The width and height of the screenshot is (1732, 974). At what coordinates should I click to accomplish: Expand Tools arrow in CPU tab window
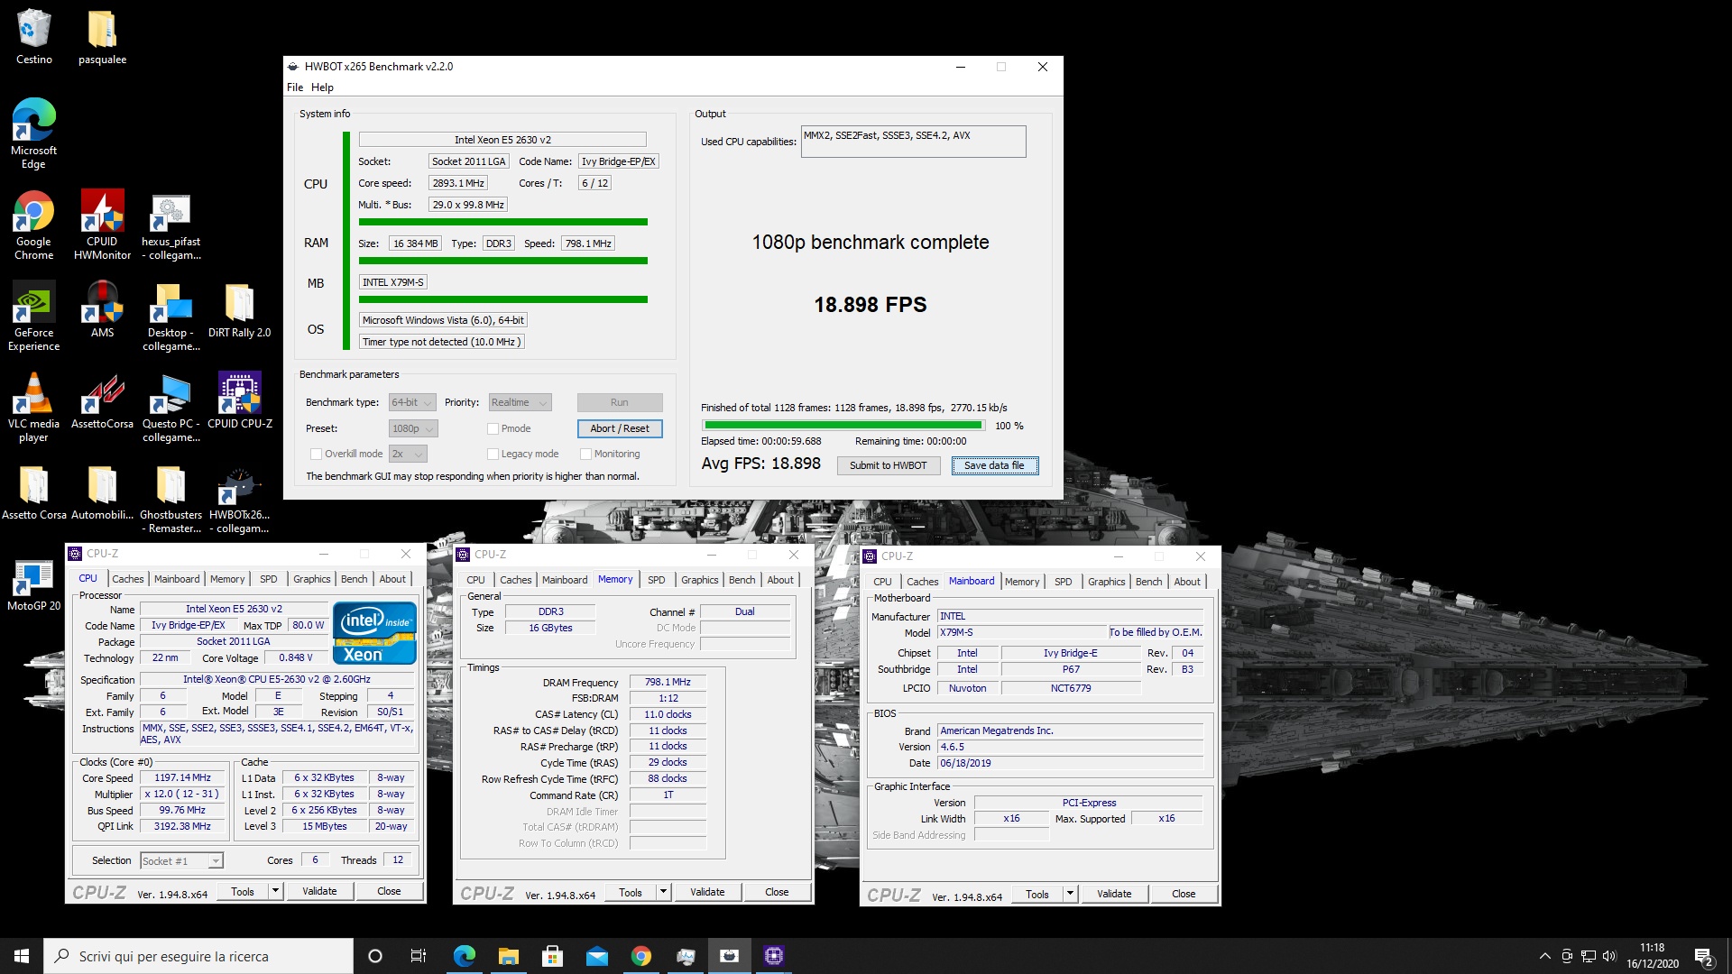275,891
